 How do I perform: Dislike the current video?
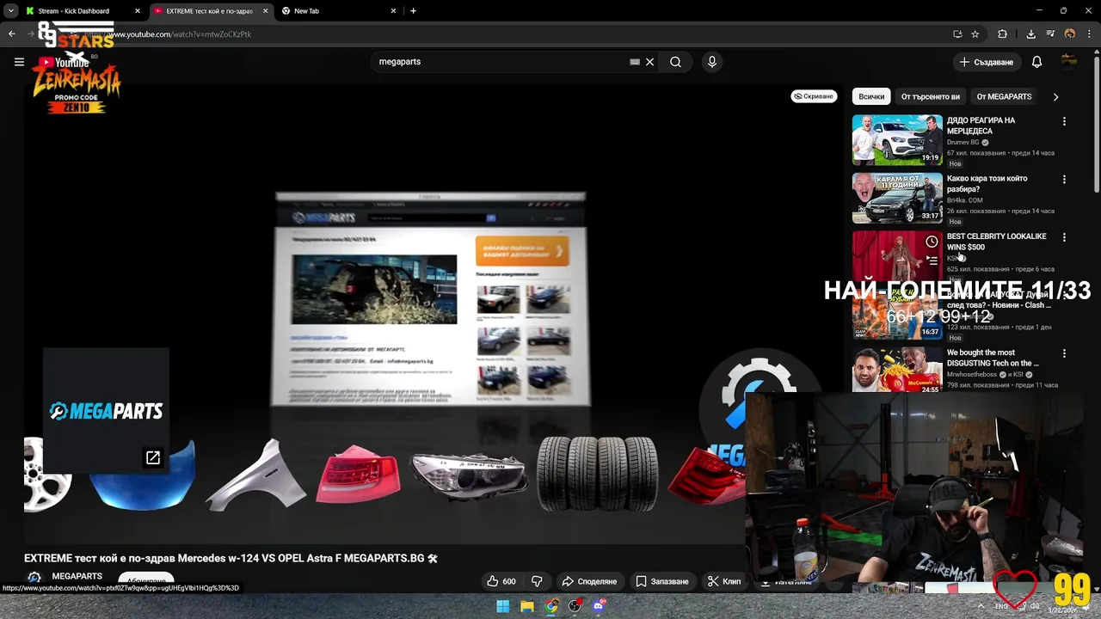pos(537,581)
